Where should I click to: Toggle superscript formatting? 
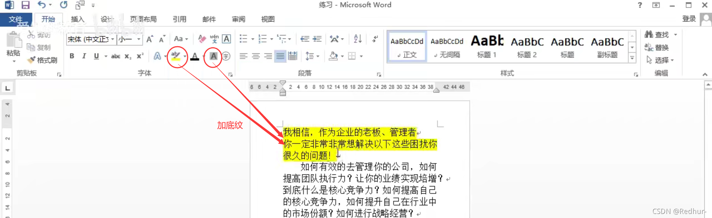click(x=140, y=56)
